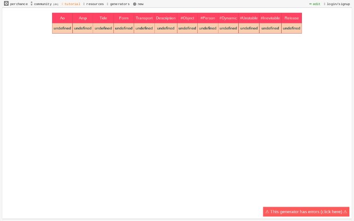This screenshot has width=354, height=221.
Task: Go to the generators page link
Action: (119, 4)
